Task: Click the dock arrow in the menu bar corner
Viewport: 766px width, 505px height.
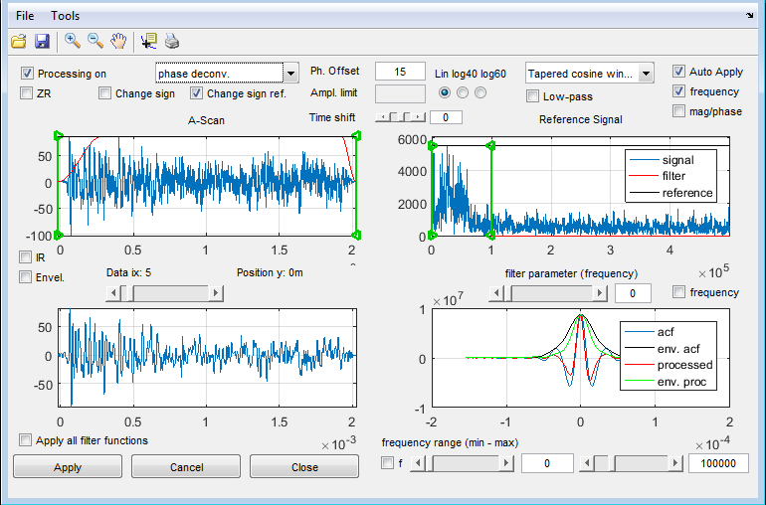Action: click(750, 16)
